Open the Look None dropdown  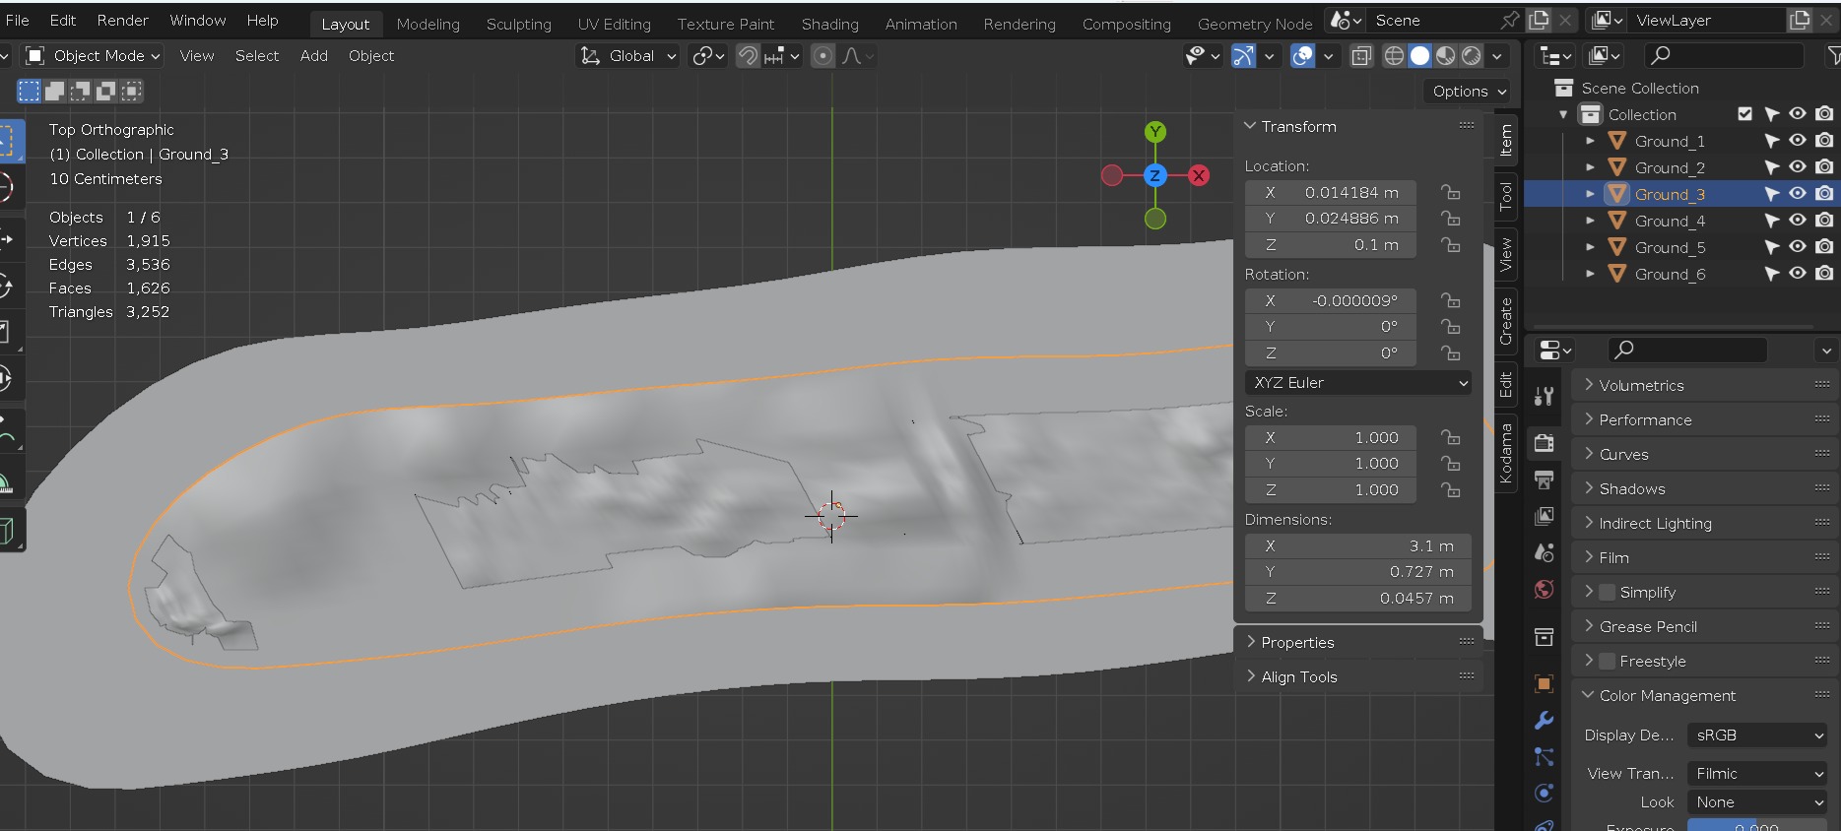click(x=1757, y=801)
